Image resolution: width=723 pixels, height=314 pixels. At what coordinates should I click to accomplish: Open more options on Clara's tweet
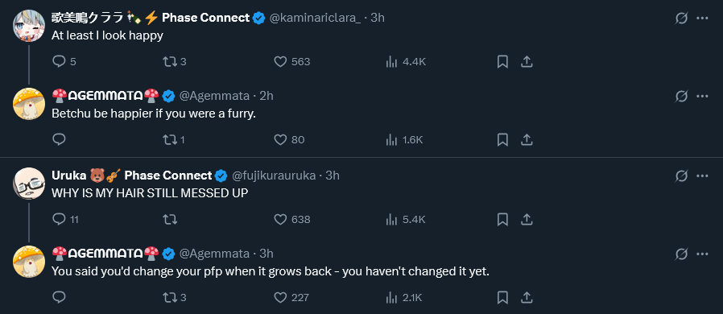coord(702,18)
